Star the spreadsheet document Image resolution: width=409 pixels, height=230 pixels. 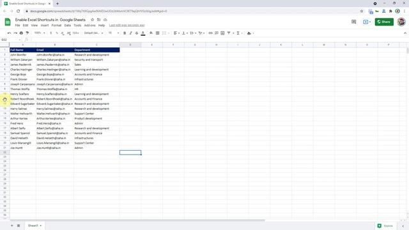pos(92,20)
